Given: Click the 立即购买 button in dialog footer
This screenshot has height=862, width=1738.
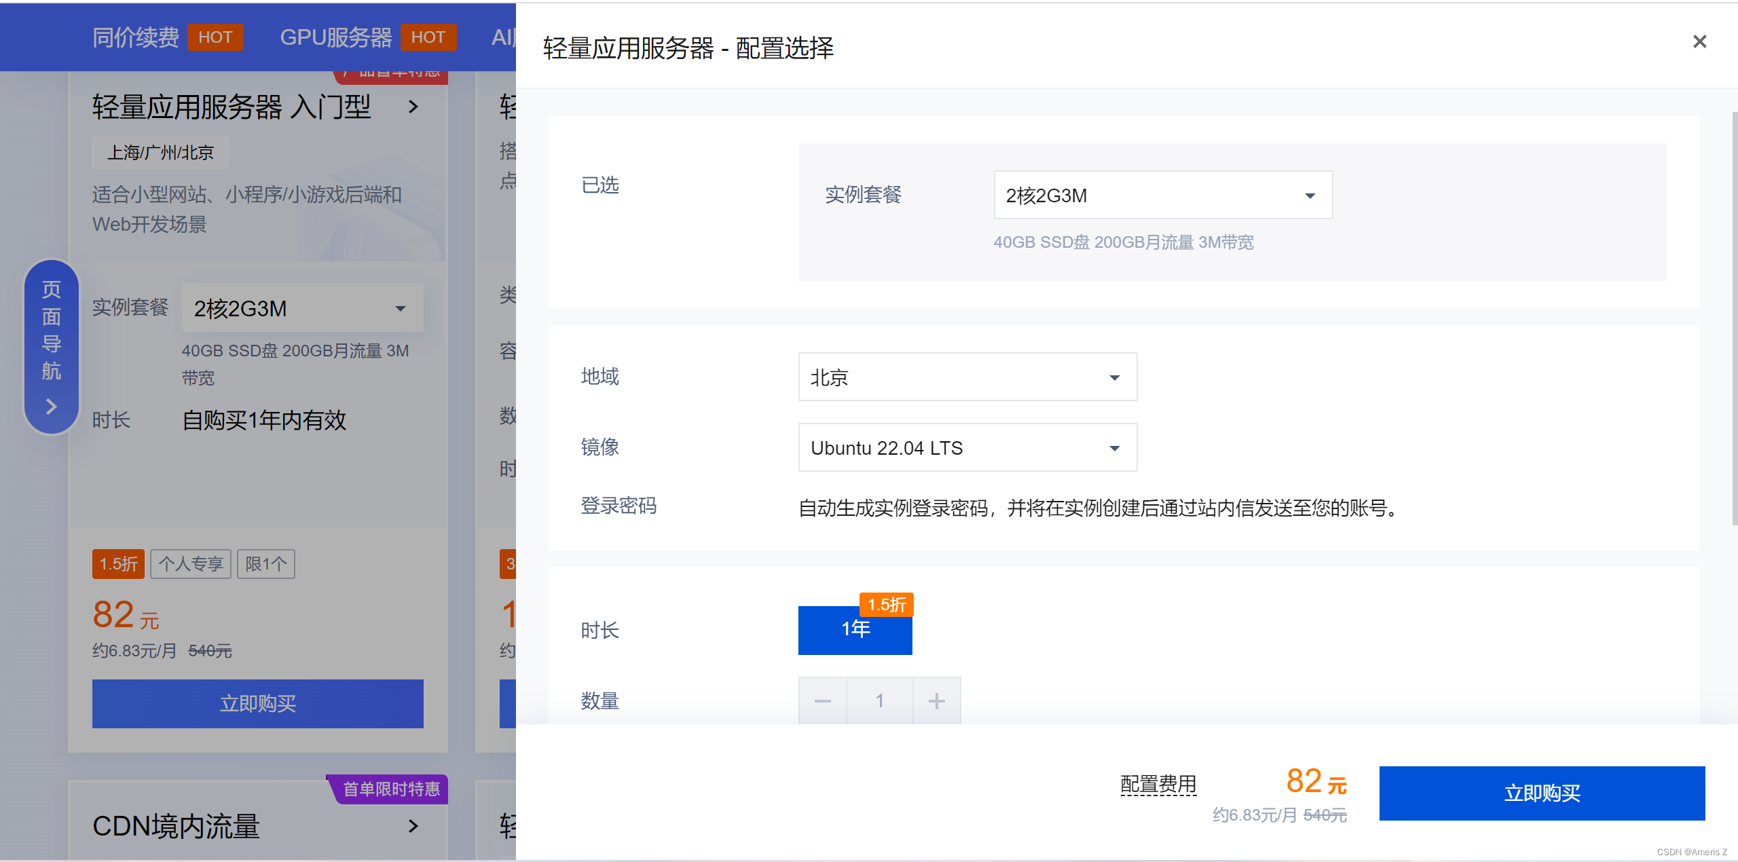Looking at the screenshot, I should (1541, 793).
